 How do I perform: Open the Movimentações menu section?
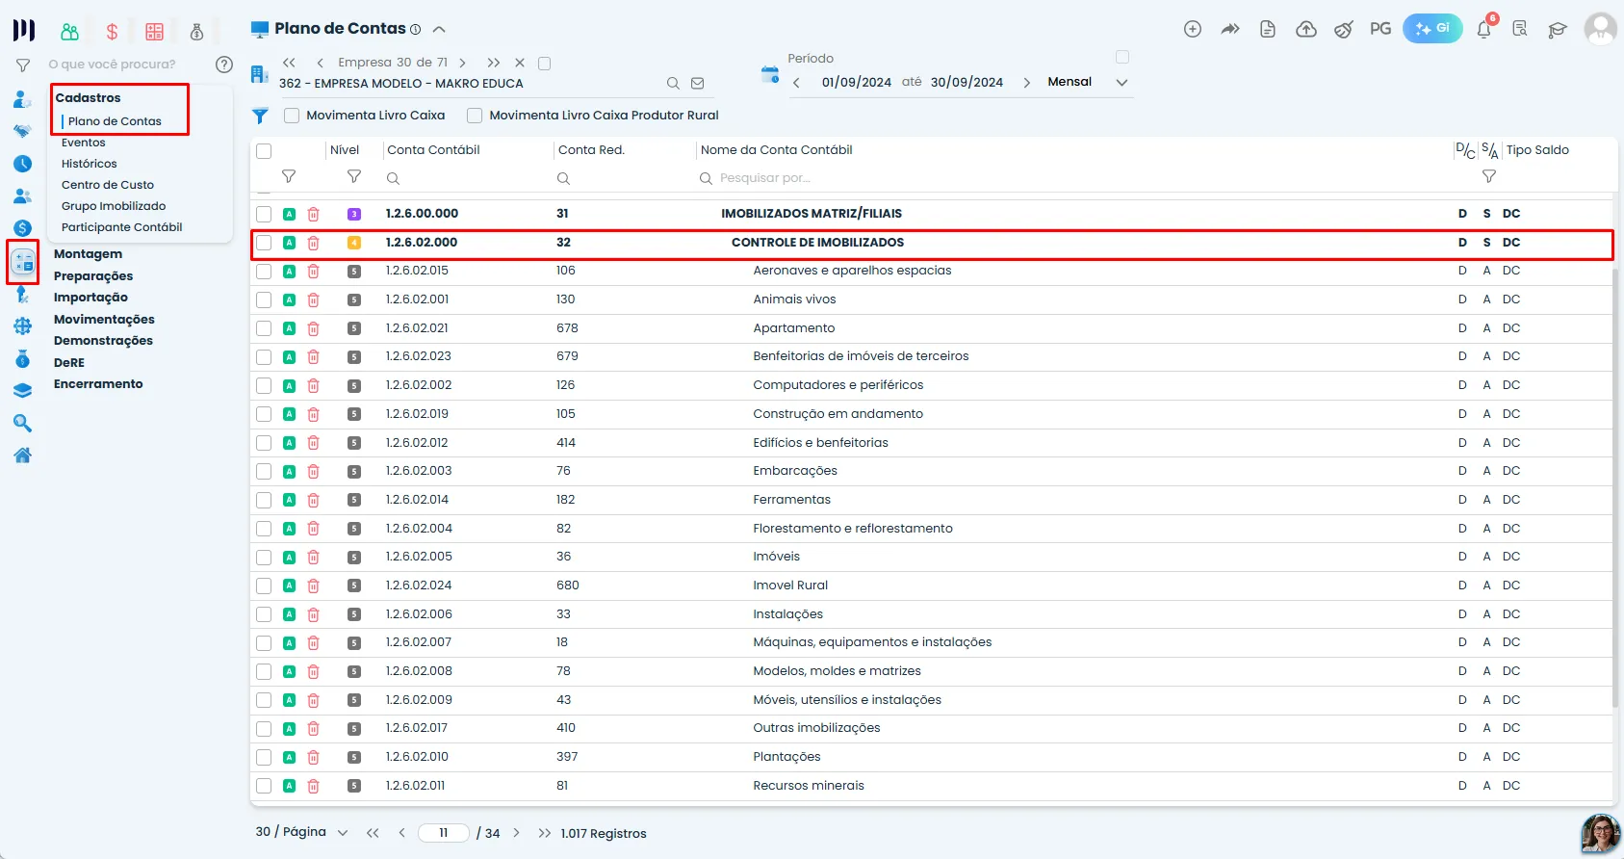104,320
